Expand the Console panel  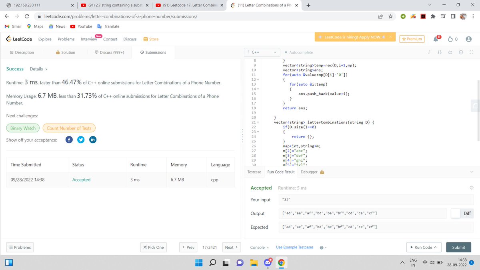[259, 247]
